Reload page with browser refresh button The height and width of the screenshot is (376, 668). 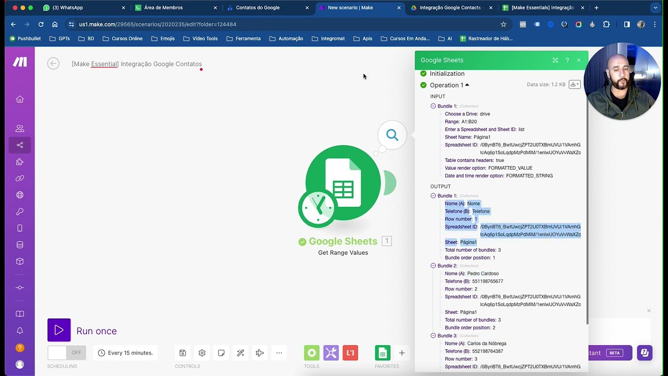tap(41, 25)
